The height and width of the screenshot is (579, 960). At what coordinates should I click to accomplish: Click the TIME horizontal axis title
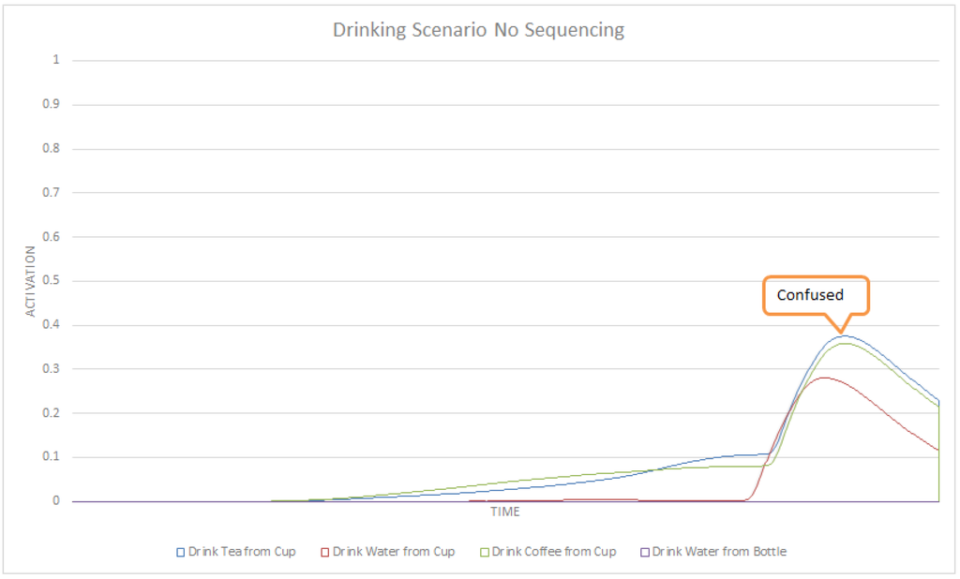coord(504,512)
